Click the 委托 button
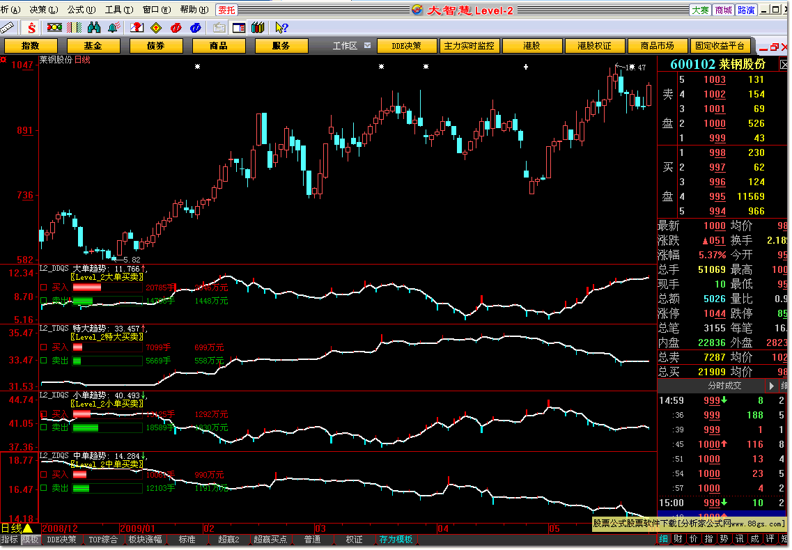792x550 pixels. [x=227, y=10]
